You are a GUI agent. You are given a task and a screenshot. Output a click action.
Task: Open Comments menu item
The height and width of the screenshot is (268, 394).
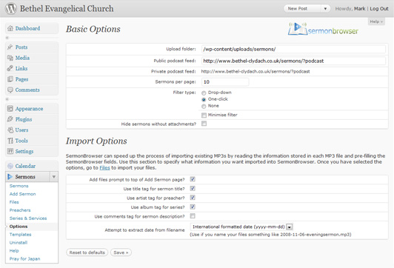pos(27,90)
